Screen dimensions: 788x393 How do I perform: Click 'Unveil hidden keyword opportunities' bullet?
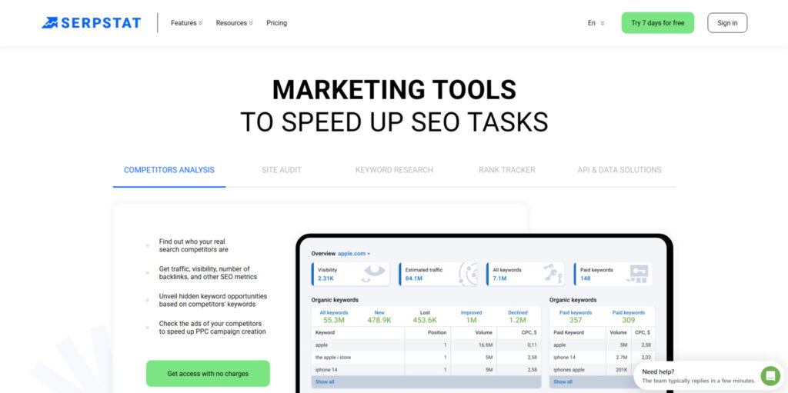click(213, 300)
